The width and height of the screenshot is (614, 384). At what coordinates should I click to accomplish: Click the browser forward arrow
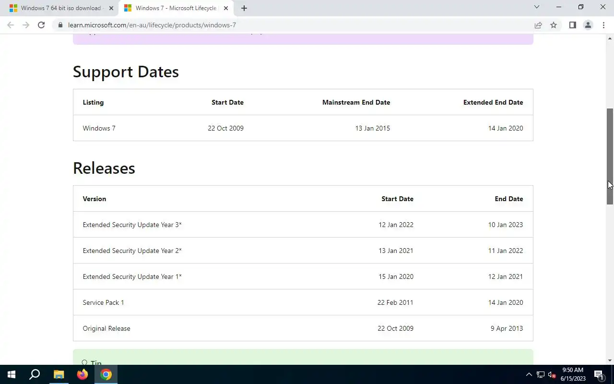(26, 25)
